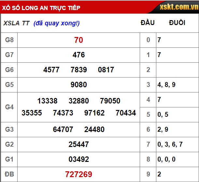Click the G5 prize number 9080
Image resolution: width=199 pixels, height=182 pixels.
(x=78, y=85)
